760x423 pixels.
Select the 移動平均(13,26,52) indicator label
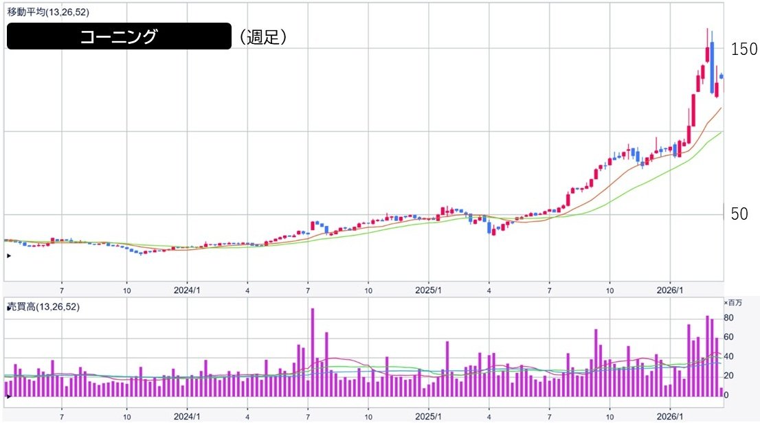point(47,12)
